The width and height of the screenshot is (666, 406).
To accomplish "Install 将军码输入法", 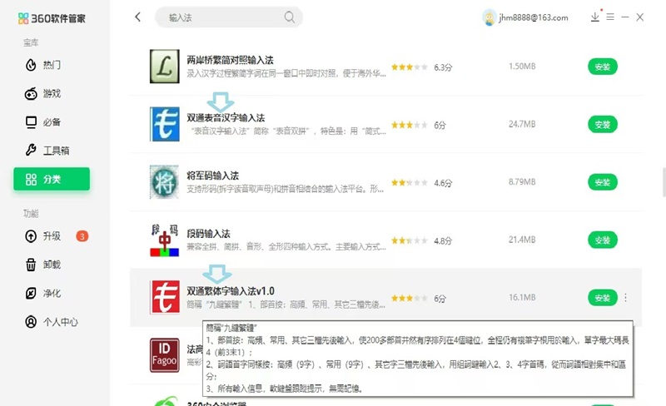I will coord(603,182).
